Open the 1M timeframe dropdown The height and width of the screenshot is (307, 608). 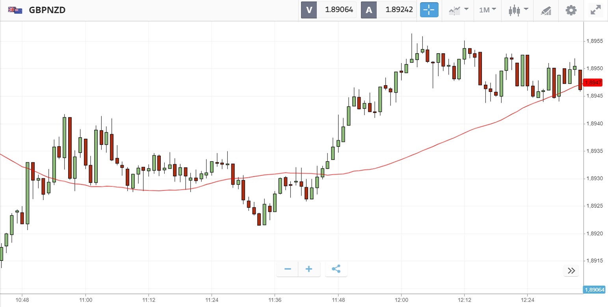coord(487,10)
